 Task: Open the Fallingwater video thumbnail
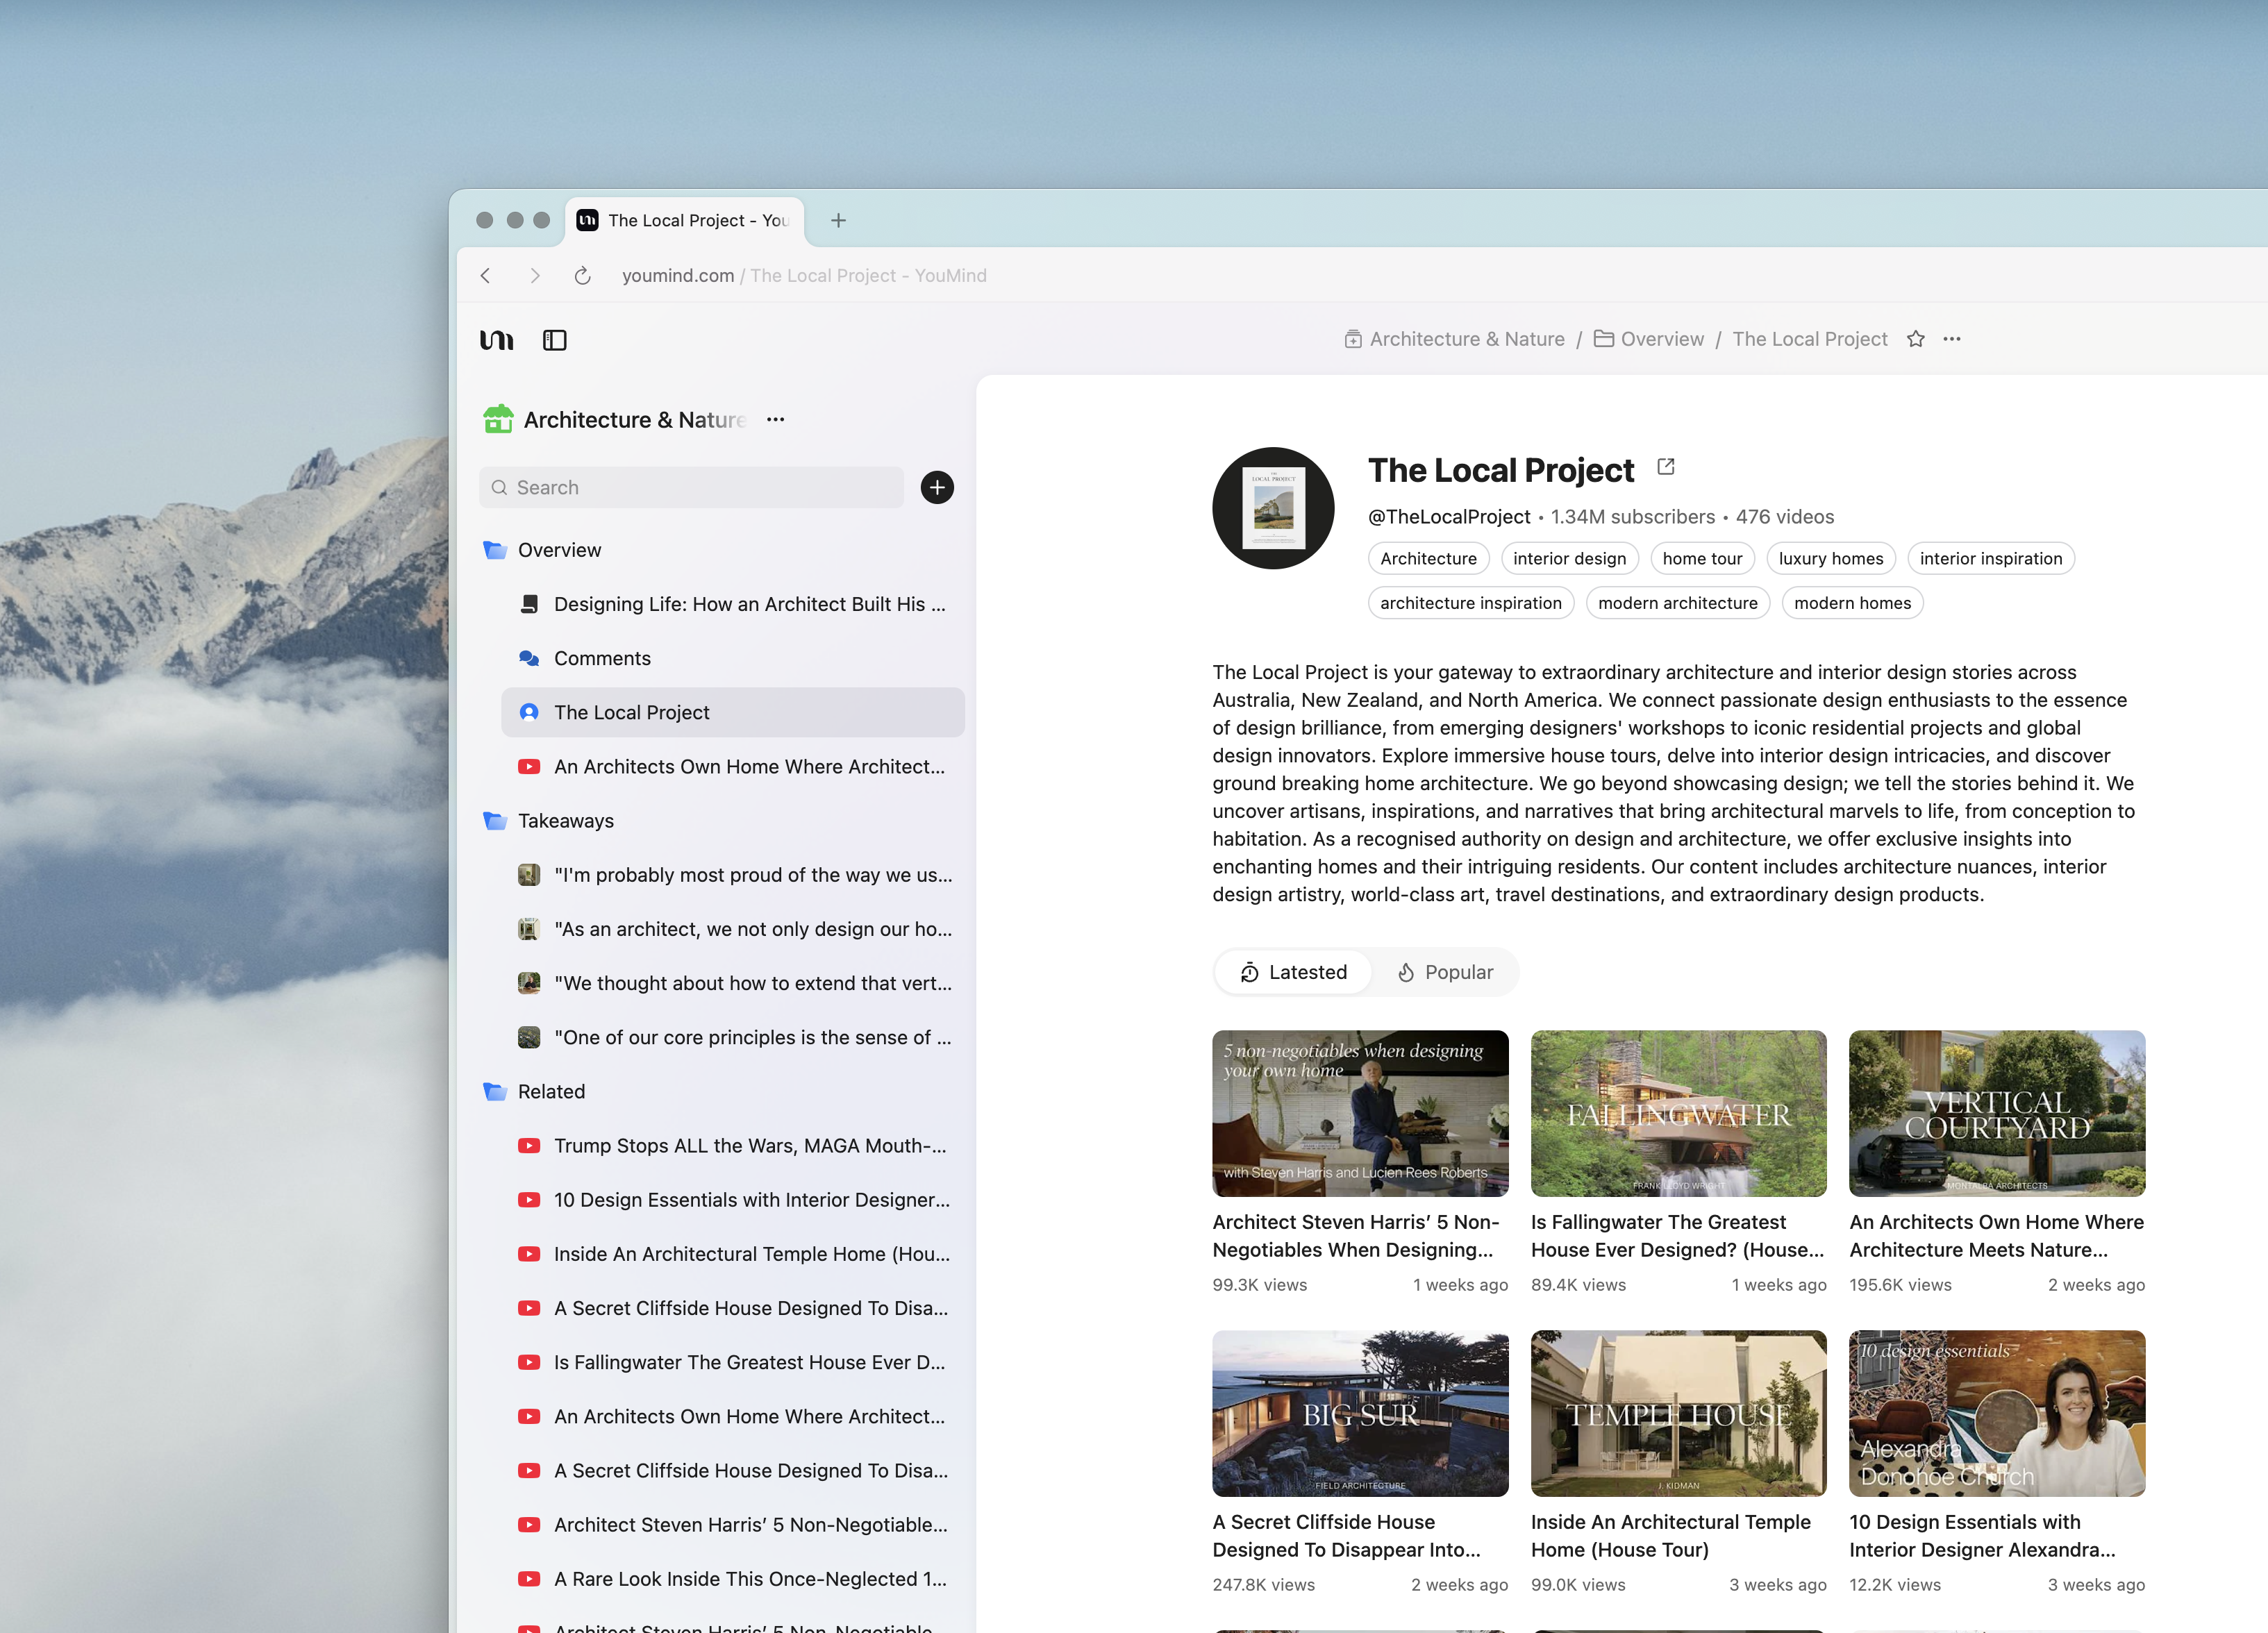point(1677,1113)
